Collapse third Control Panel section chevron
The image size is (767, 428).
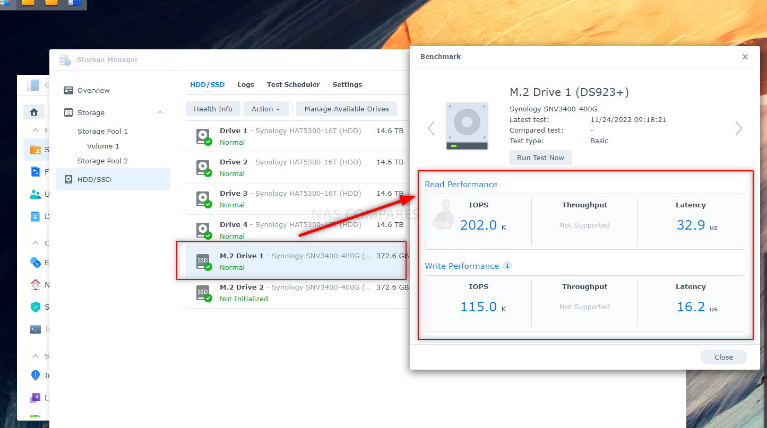click(36, 356)
